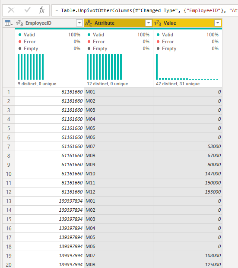238x268 pixels.
Task: Click Attribute cell M09 in row 9
Action: pos(118,165)
